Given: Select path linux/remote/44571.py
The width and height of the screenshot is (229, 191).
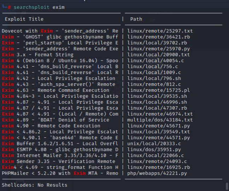Looking at the screenshot, I should [x=158, y=138].
